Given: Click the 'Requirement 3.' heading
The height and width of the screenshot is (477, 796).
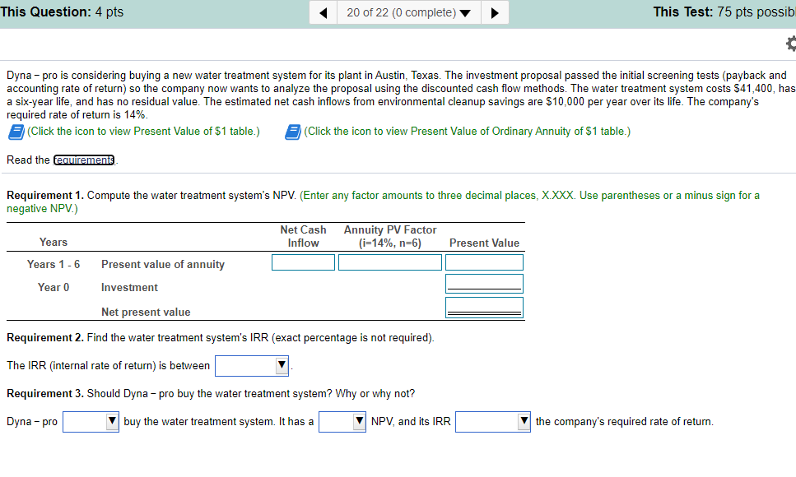Looking at the screenshot, I should point(45,393).
